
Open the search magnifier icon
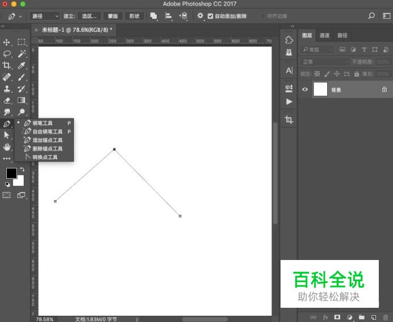(371, 16)
